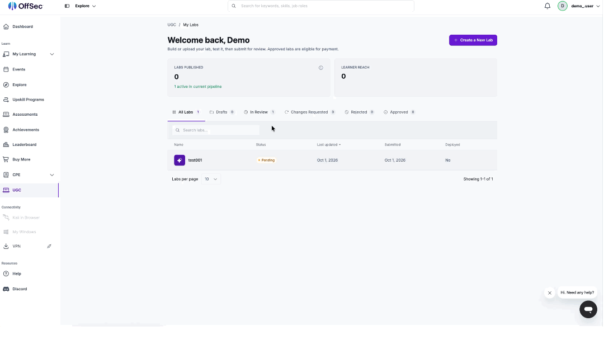Toggle the sidebar collapse icon
The image size is (604, 340).
coord(67,6)
